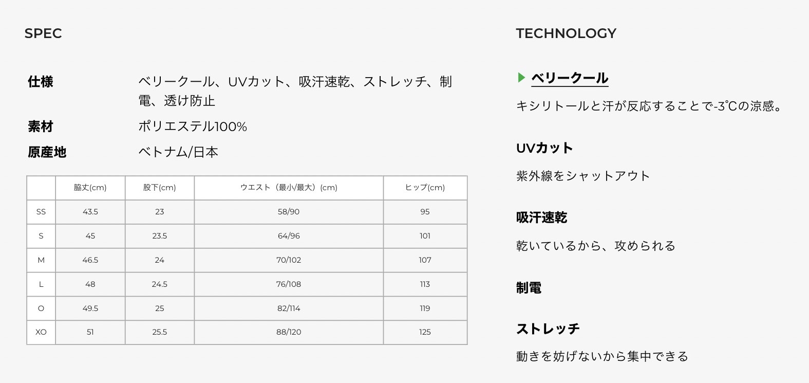Image resolution: width=809 pixels, height=383 pixels.
Task: Open the ベリークール technology link
Action: [x=570, y=78]
